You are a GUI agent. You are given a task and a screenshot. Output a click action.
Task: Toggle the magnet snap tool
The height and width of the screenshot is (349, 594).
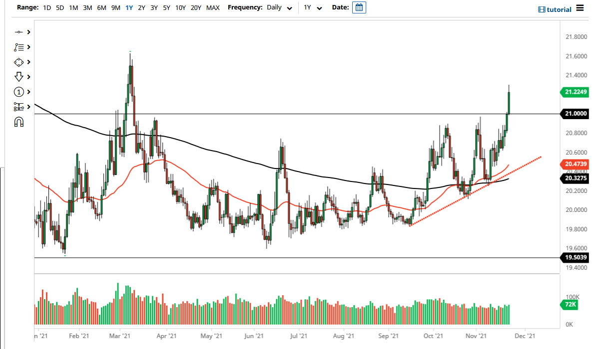18,122
